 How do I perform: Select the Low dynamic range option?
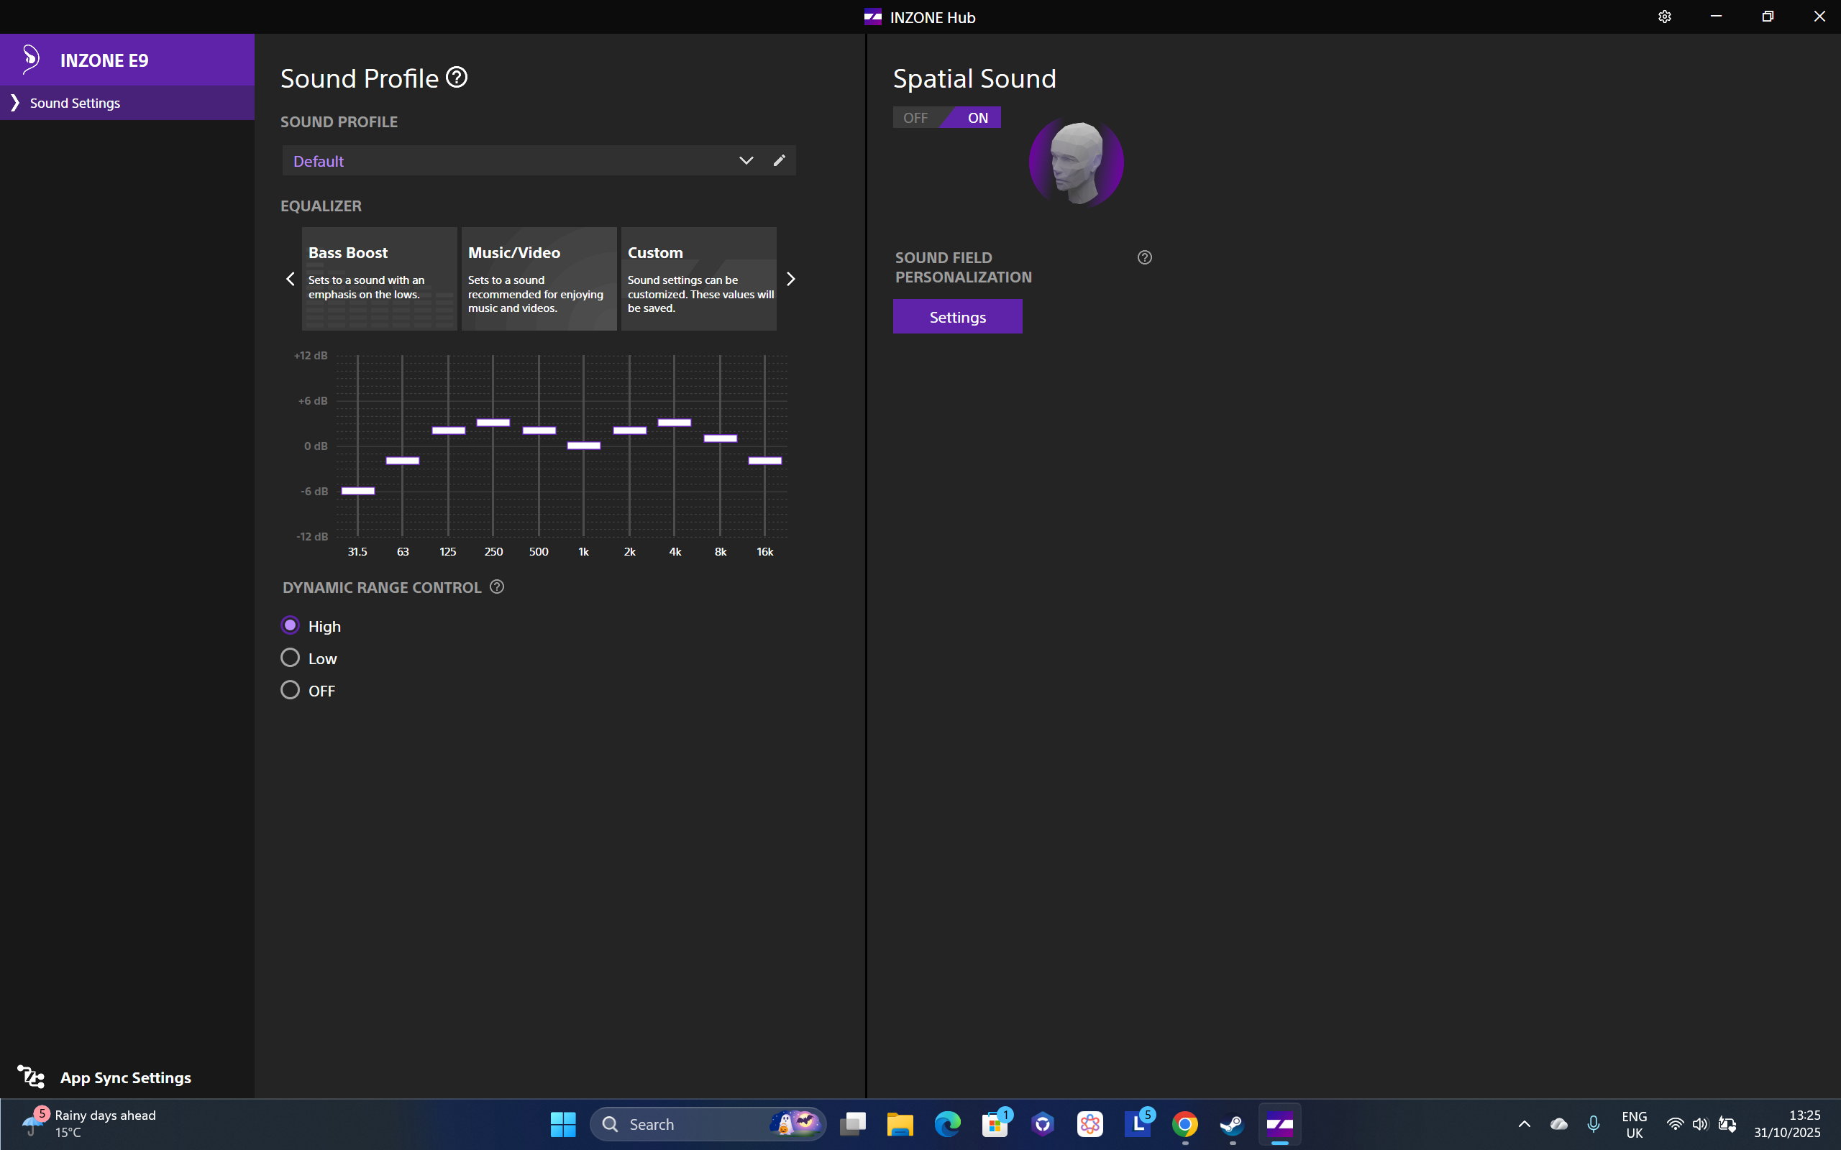coord(290,658)
